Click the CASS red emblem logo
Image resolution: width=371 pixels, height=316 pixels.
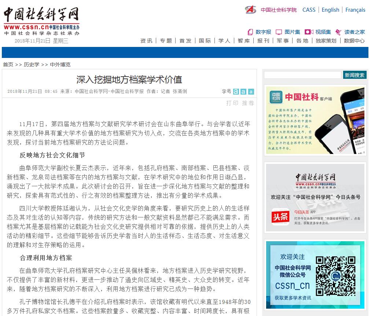pos(251,10)
